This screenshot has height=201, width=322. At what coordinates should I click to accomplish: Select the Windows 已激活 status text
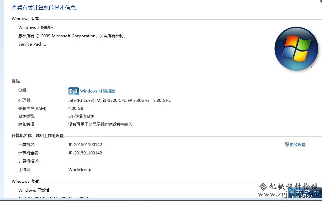[x=34, y=190]
